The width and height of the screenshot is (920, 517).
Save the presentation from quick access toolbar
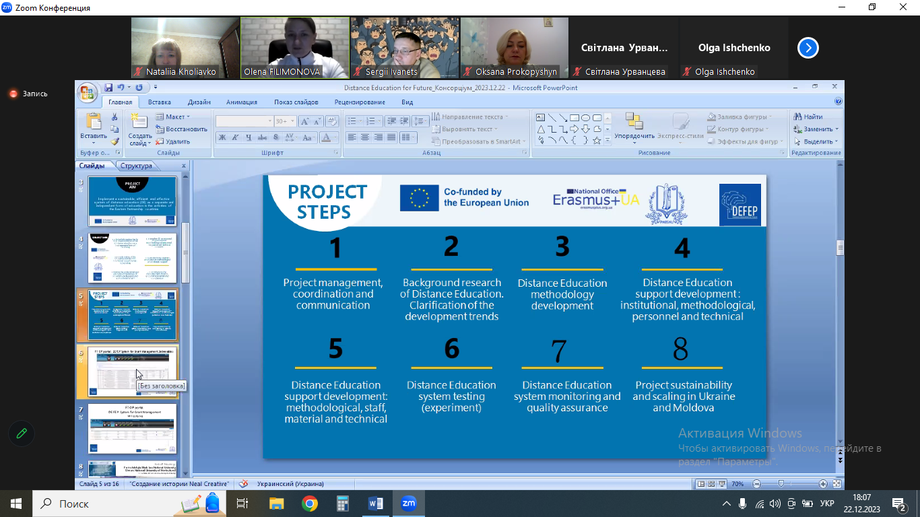108,88
